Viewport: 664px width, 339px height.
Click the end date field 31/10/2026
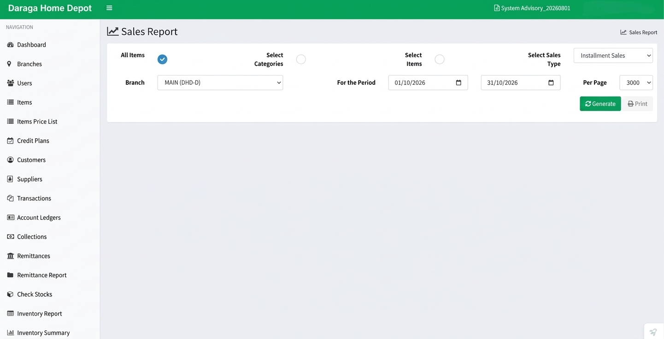[x=521, y=82]
